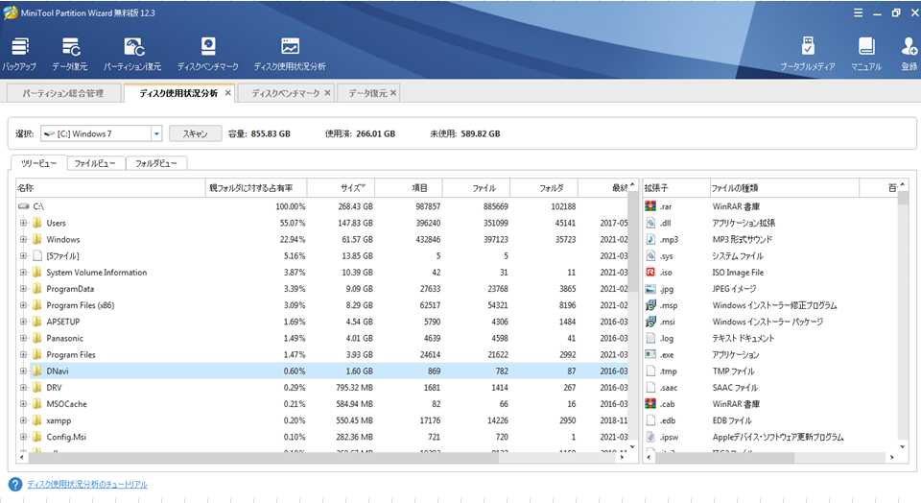
Task: Click extension list horizontal scrollbar thumb
Action: [x=725, y=457]
